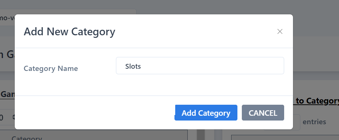Click the 'entries' label text
The width and height of the screenshot is (339, 140).
[x=314, y=122]
